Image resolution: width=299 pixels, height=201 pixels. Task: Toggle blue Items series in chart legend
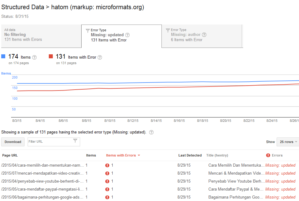click(3, 56)
